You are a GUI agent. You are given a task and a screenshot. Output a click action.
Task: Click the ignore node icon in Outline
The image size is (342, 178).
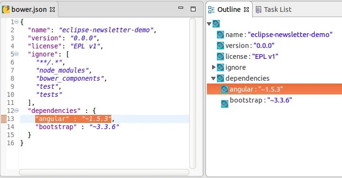pyautogui.click(x=220, y=67)
